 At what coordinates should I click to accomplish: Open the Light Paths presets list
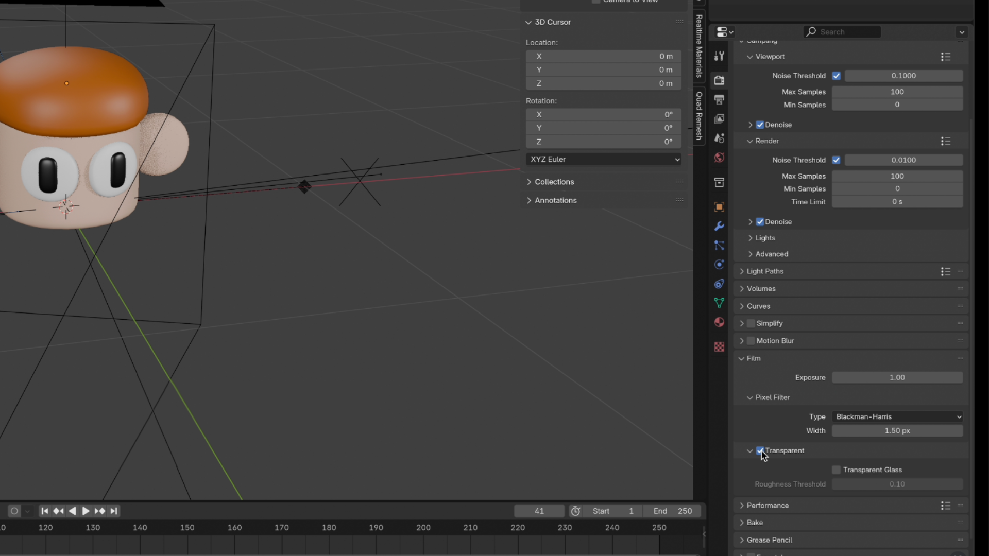pyautogui.click(x=945, y=271)
